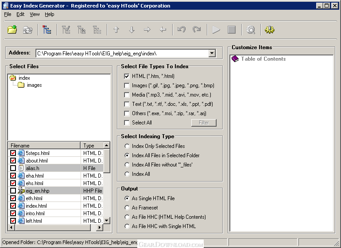This screenshot has height=248, width=341.
Task: Open Settings via the yellow gear icon
Action: pos(270,30)
